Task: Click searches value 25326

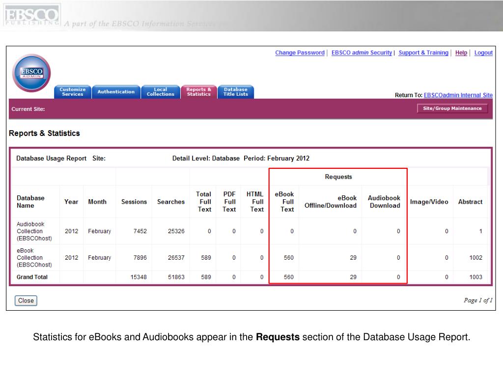Action: (x=176, y=231)
